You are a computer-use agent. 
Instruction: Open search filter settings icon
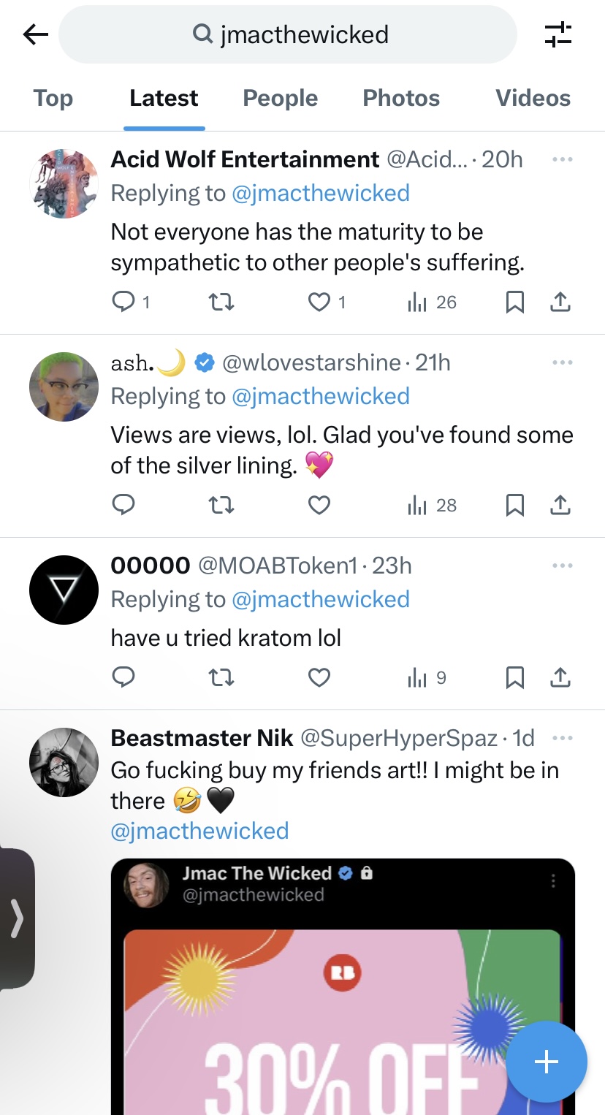558,34
